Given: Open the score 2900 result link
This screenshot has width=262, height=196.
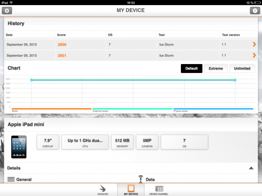Looking at the screenshot, I should point(62,44).
